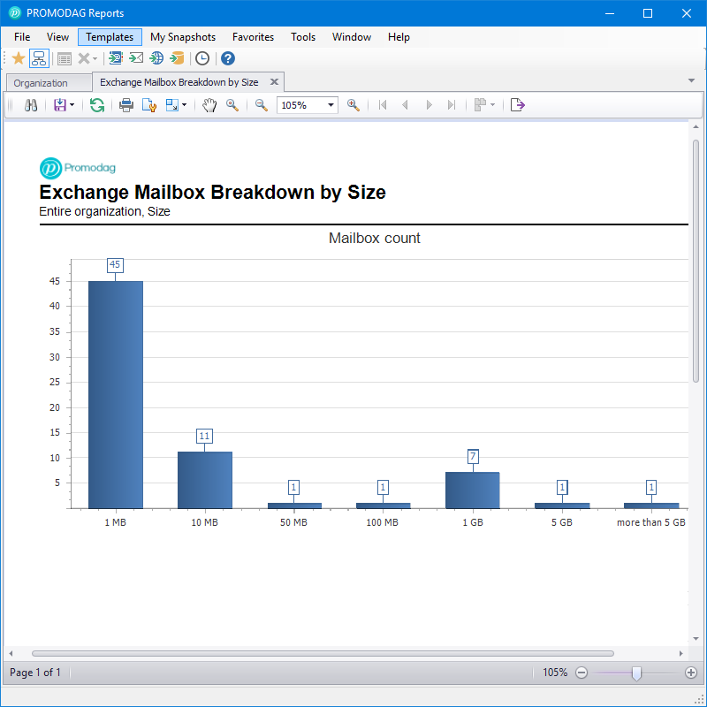The image size is (707, 707).
Task: Click the 105% zoom input field
Action: click(x=301, y=105)
